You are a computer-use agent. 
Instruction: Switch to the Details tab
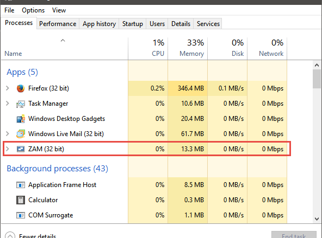(181, 24)
